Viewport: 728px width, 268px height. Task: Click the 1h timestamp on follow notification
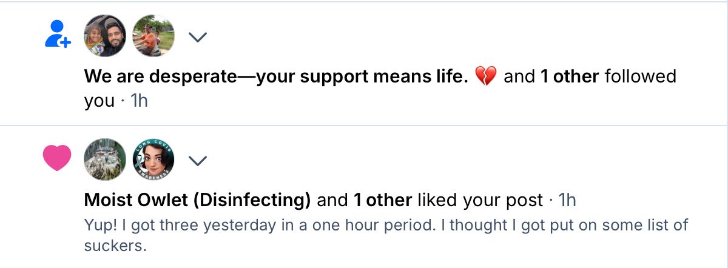coord(139,101)
